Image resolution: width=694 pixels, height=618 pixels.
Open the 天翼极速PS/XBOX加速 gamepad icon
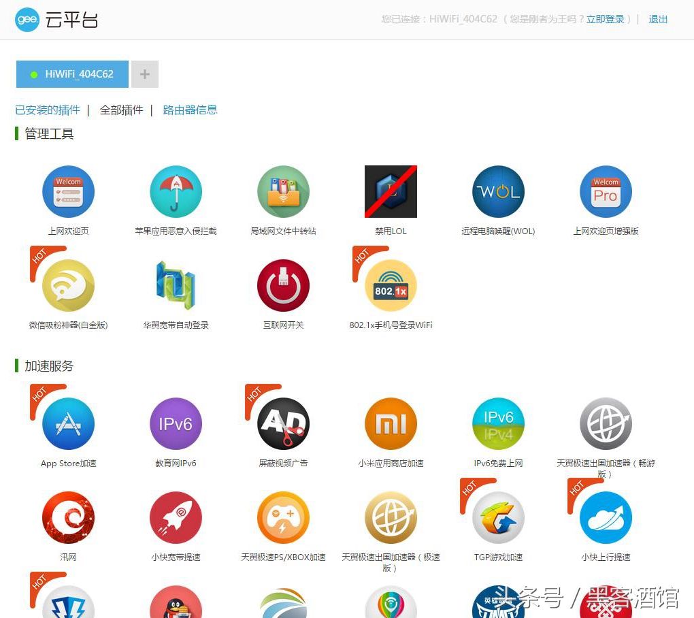283,517
